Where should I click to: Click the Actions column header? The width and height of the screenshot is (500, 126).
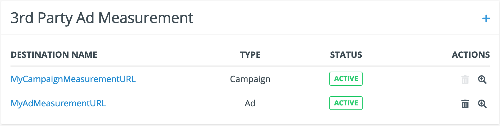click(x=471, y=55)
